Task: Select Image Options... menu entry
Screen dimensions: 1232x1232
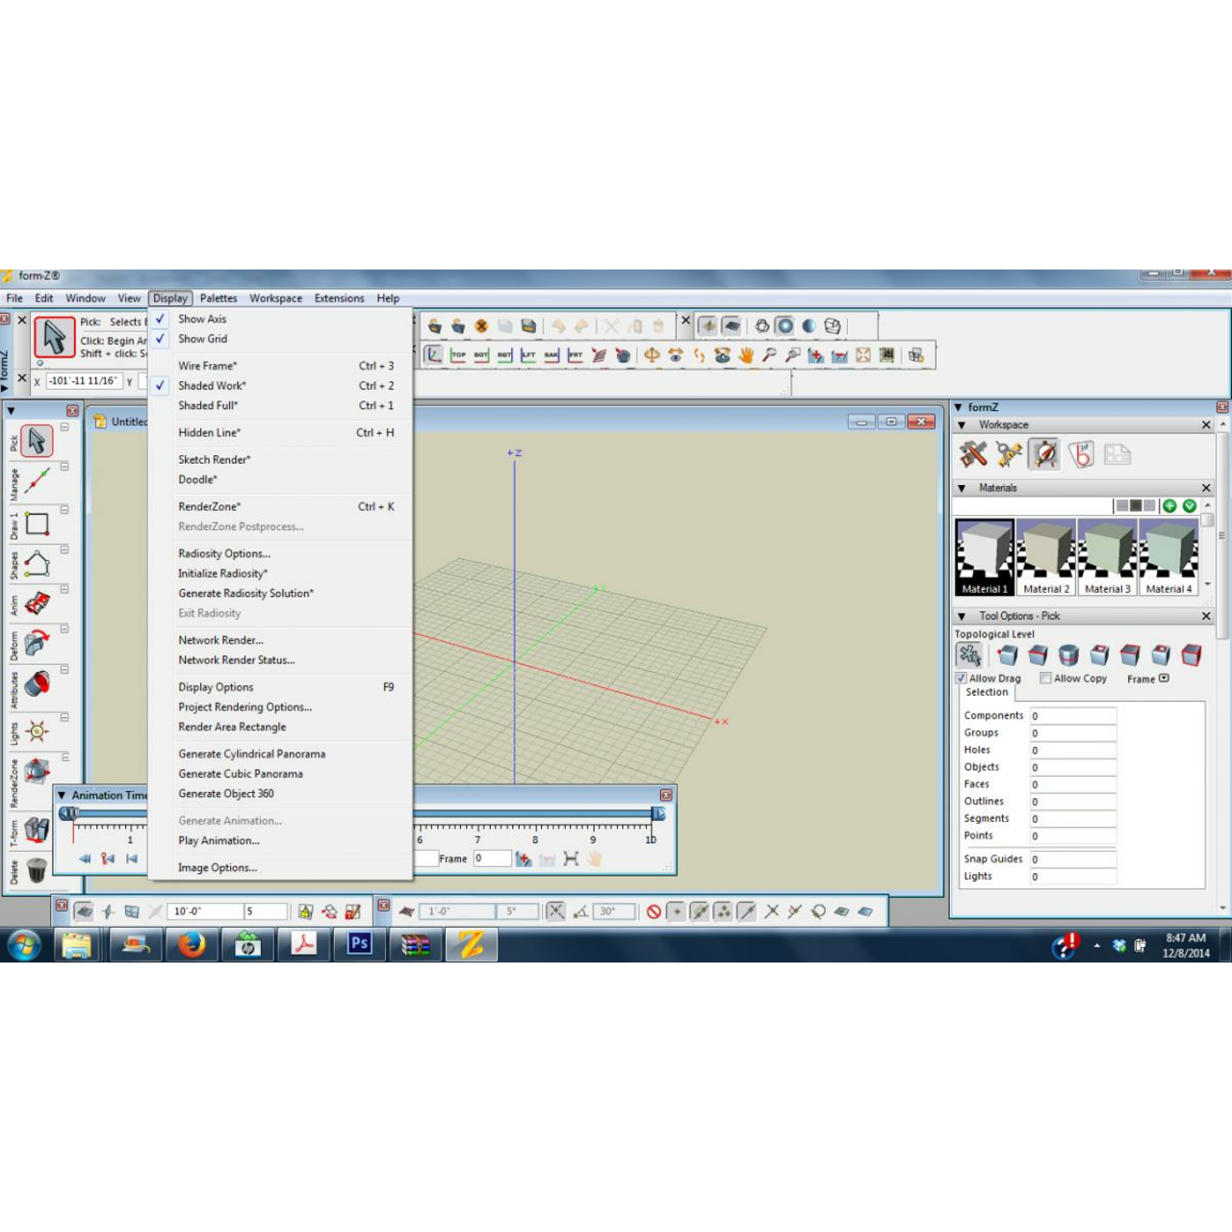Action: (218, 867)
